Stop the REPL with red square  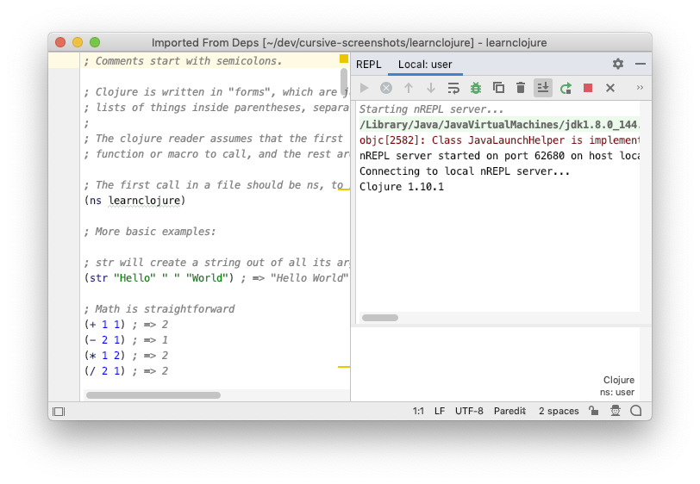pos(588,88)
